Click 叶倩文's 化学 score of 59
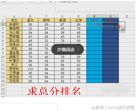Image resolution: width=137 pixels, height=111 pixels. point(78,61)
